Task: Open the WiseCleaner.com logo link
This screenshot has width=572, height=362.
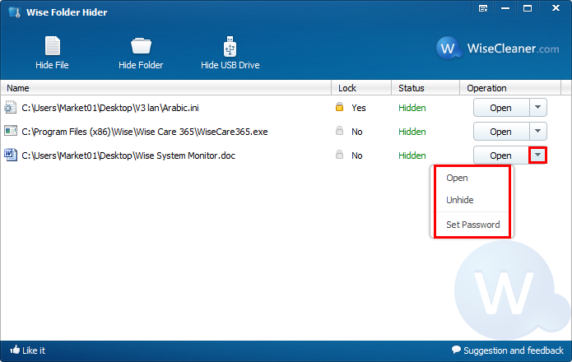Action: (498, 48)
